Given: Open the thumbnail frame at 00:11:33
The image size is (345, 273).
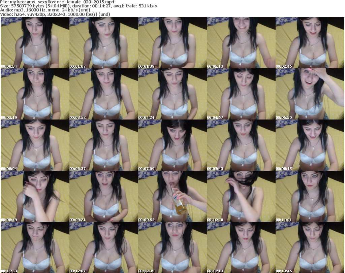Looking at the screenshot, I should tap(35, 247).
